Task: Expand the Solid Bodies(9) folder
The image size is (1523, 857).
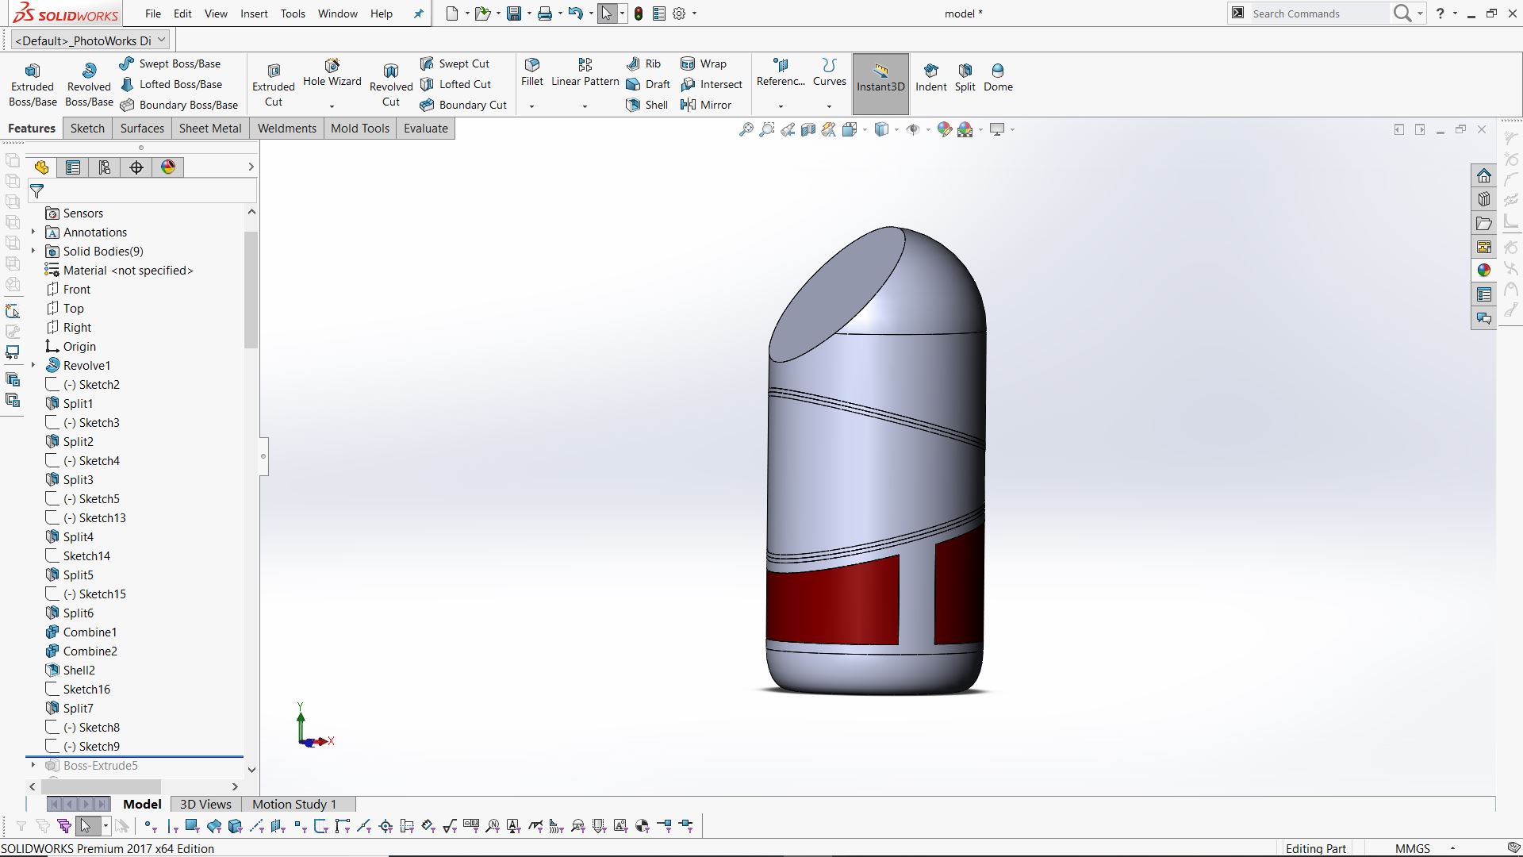Action: pos(33,252)
